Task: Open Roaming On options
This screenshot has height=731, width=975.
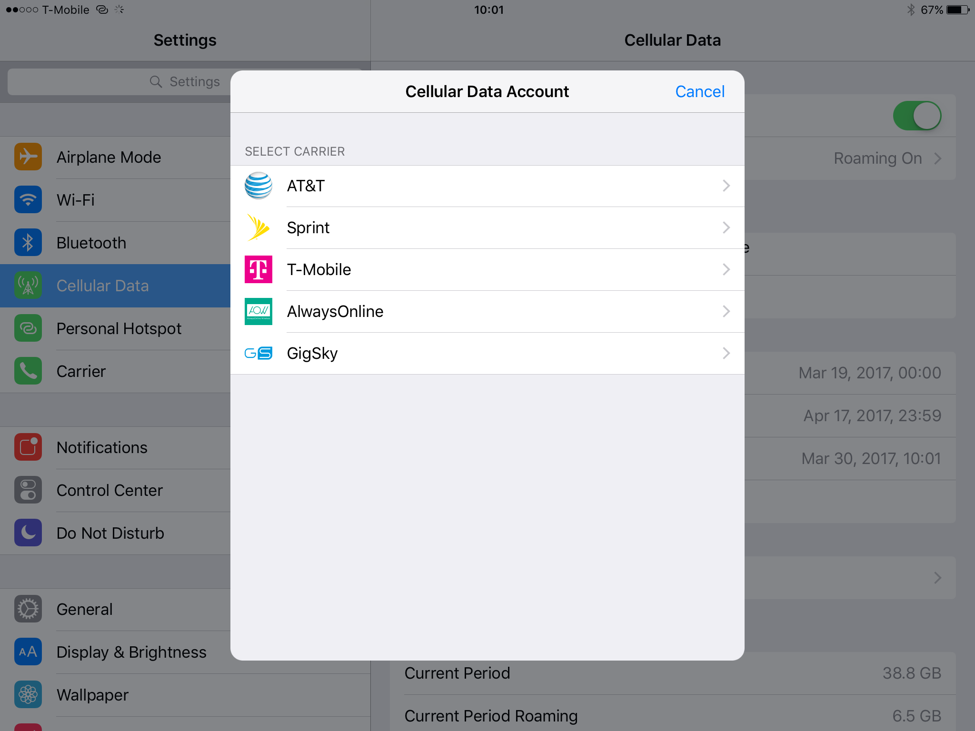Action: [886, 158]
